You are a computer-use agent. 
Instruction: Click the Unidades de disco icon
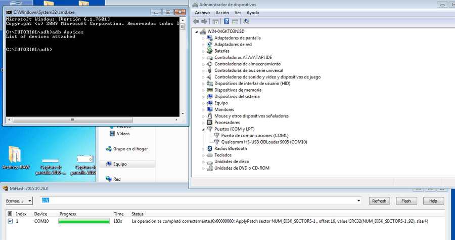[x=209, y=162]
